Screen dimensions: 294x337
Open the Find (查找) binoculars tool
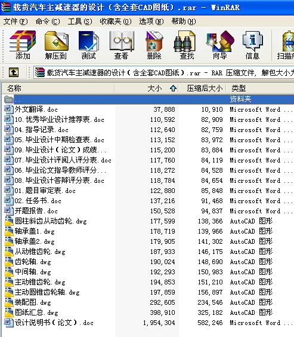tap(187, 45)
